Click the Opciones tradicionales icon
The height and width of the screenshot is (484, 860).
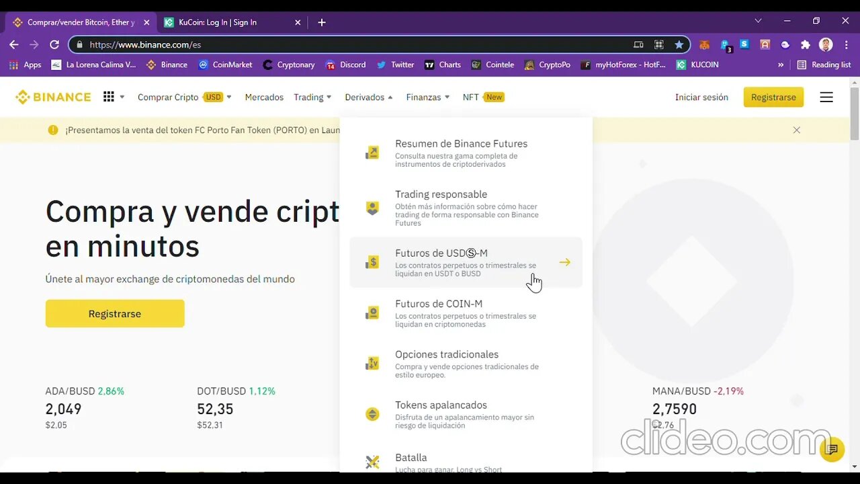coord(372,364)
